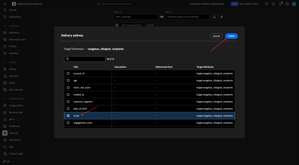Open the Permissions sidebar icon
Viewport: 299px width, 165px height.
5,140
